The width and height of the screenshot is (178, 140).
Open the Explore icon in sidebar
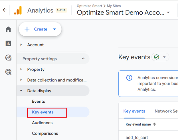pos(8,58)
